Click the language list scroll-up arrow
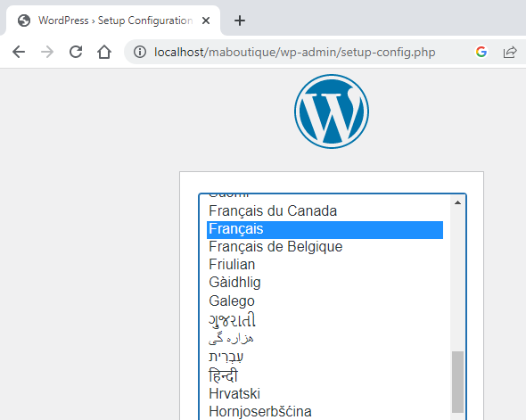The image size is (526, 420). [x=457, y=202]
